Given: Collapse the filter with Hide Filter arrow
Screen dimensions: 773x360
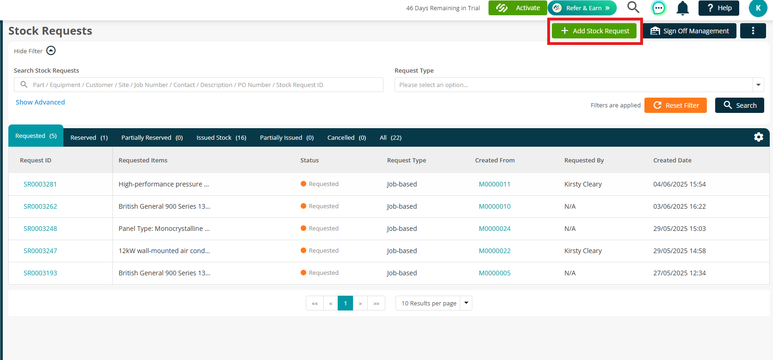Looking at the screenshot, I should 51,51.
